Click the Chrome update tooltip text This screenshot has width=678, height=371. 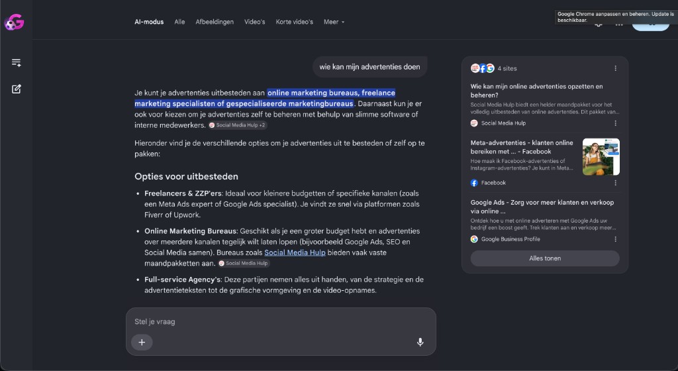click(x=615, y=17)
